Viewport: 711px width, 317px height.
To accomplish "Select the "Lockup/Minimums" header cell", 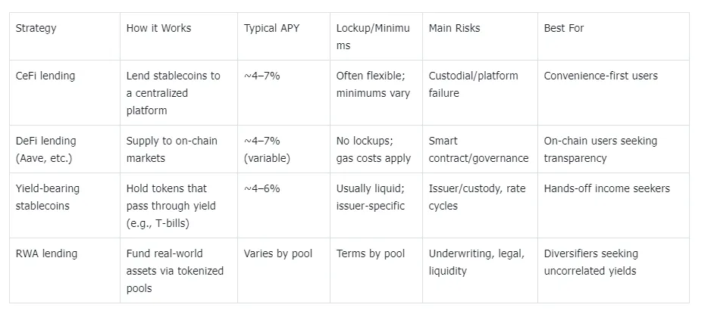I will pos(373,36).
